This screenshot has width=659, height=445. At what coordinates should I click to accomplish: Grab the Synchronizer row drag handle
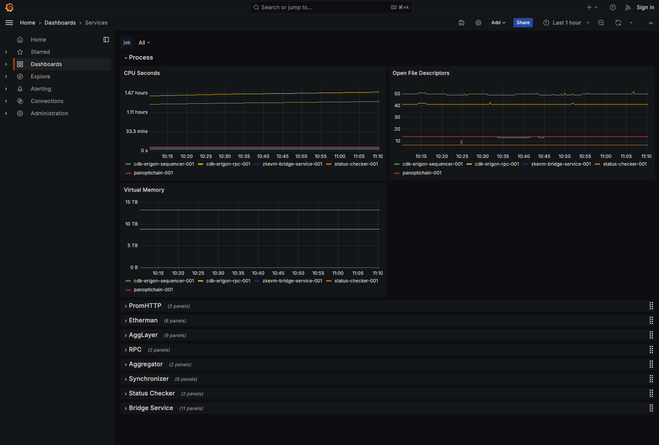[x=651, y=379]
